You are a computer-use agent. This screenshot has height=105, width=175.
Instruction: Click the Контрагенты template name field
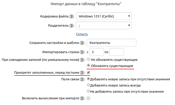pyautogui.click(x=111, y=43)
